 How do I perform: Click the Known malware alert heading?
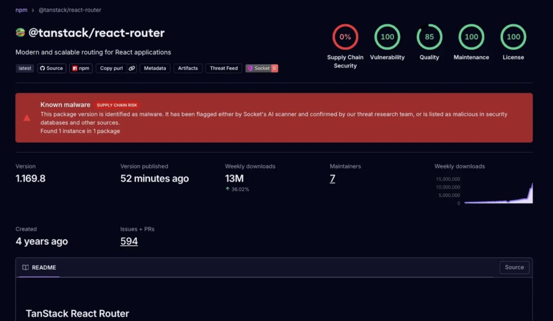pyautogui.click(x=65, y=104)
